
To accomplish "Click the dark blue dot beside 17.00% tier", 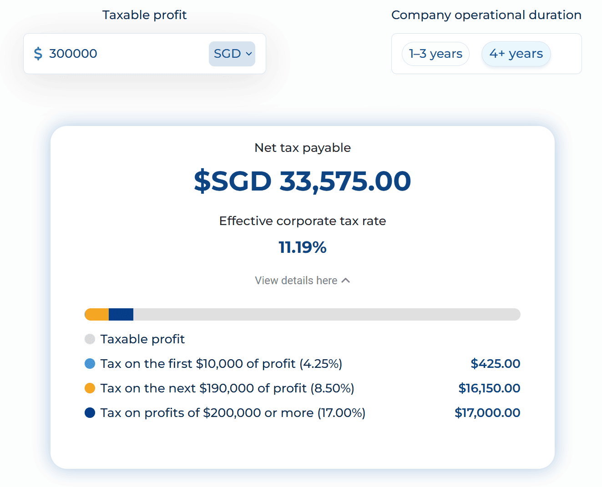I will 90,412.
